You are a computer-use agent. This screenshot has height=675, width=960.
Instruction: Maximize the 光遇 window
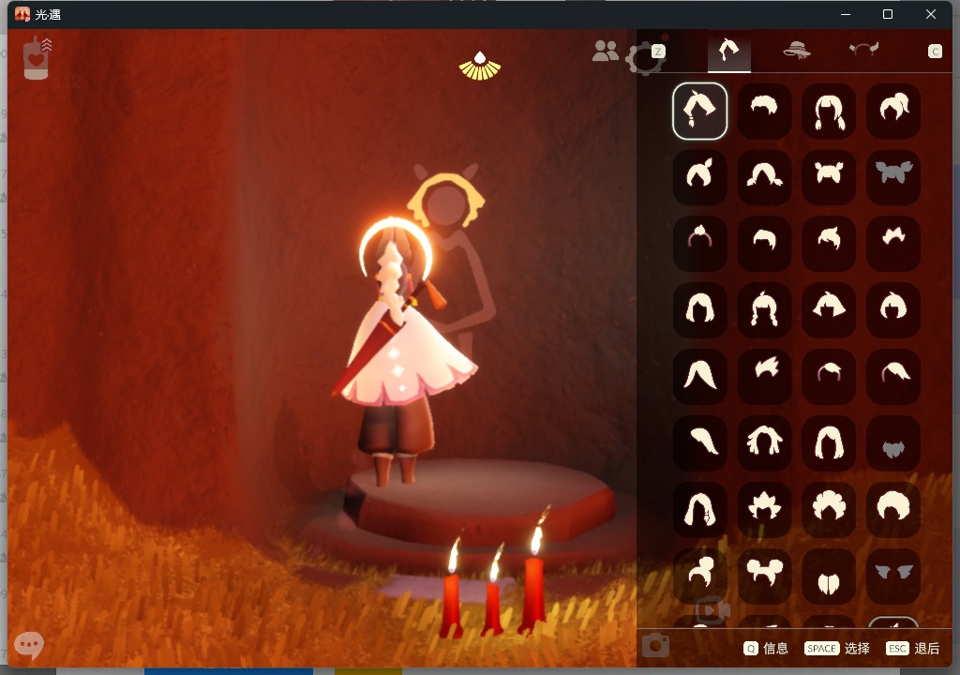888,14
